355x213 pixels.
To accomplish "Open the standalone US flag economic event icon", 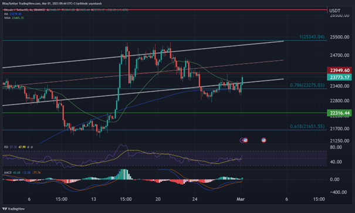I will tap(263, 140).
